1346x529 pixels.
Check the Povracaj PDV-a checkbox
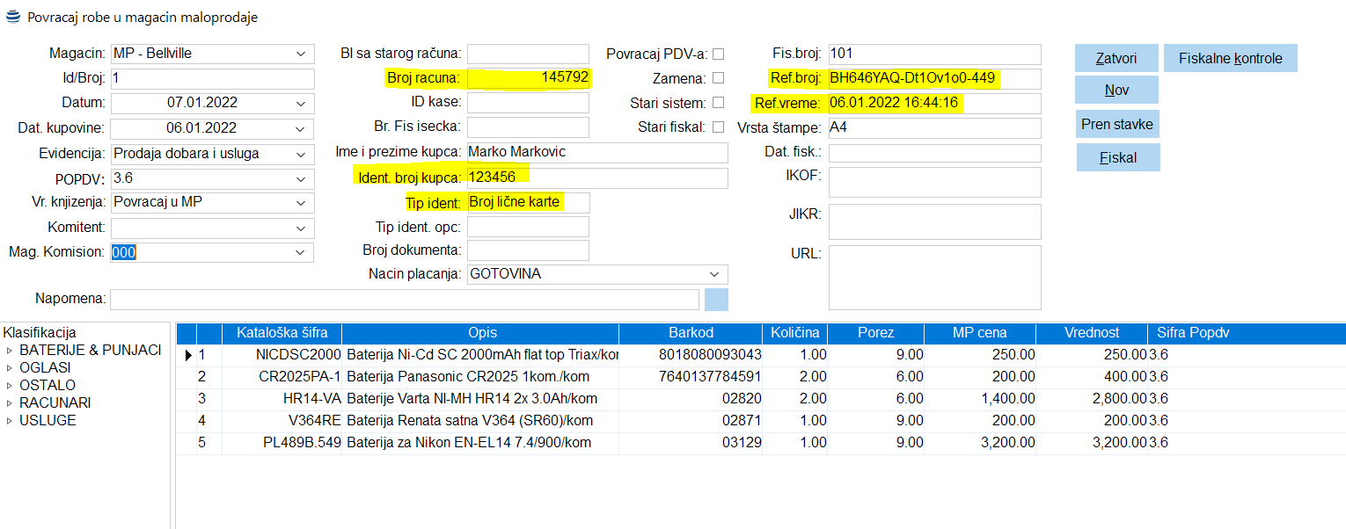pos(718,54)
